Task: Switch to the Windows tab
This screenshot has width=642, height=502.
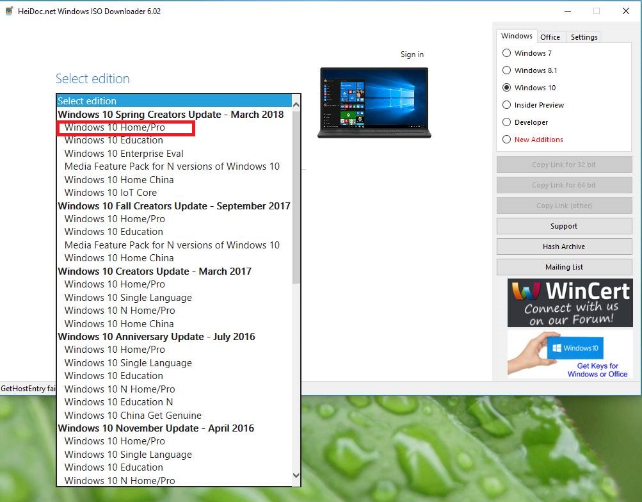Action: pos(517,36)
